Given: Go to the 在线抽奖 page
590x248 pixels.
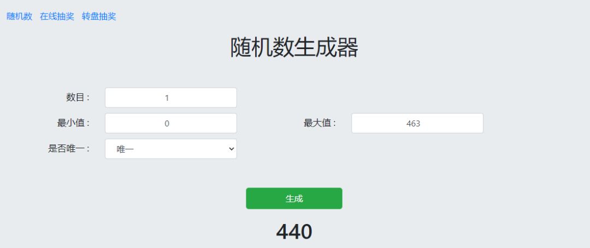Looking at the screenshot, I should pyautogui.click(x=57, y=16).
